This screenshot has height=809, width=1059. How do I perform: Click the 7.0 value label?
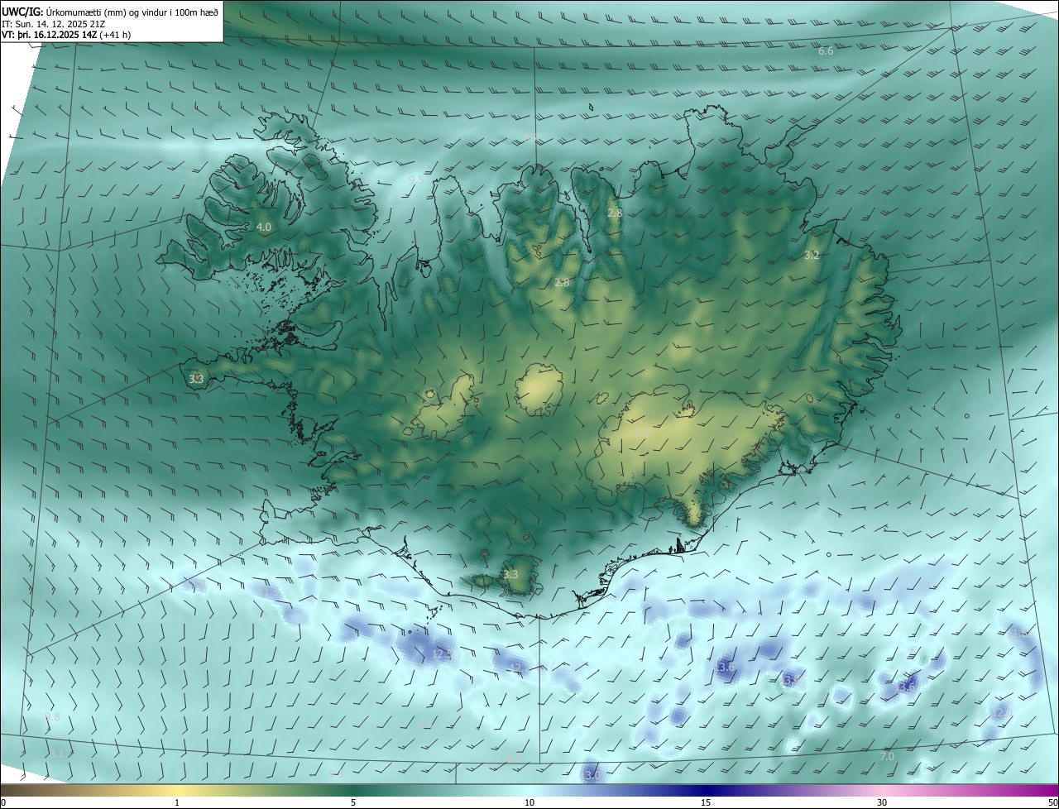887,757
